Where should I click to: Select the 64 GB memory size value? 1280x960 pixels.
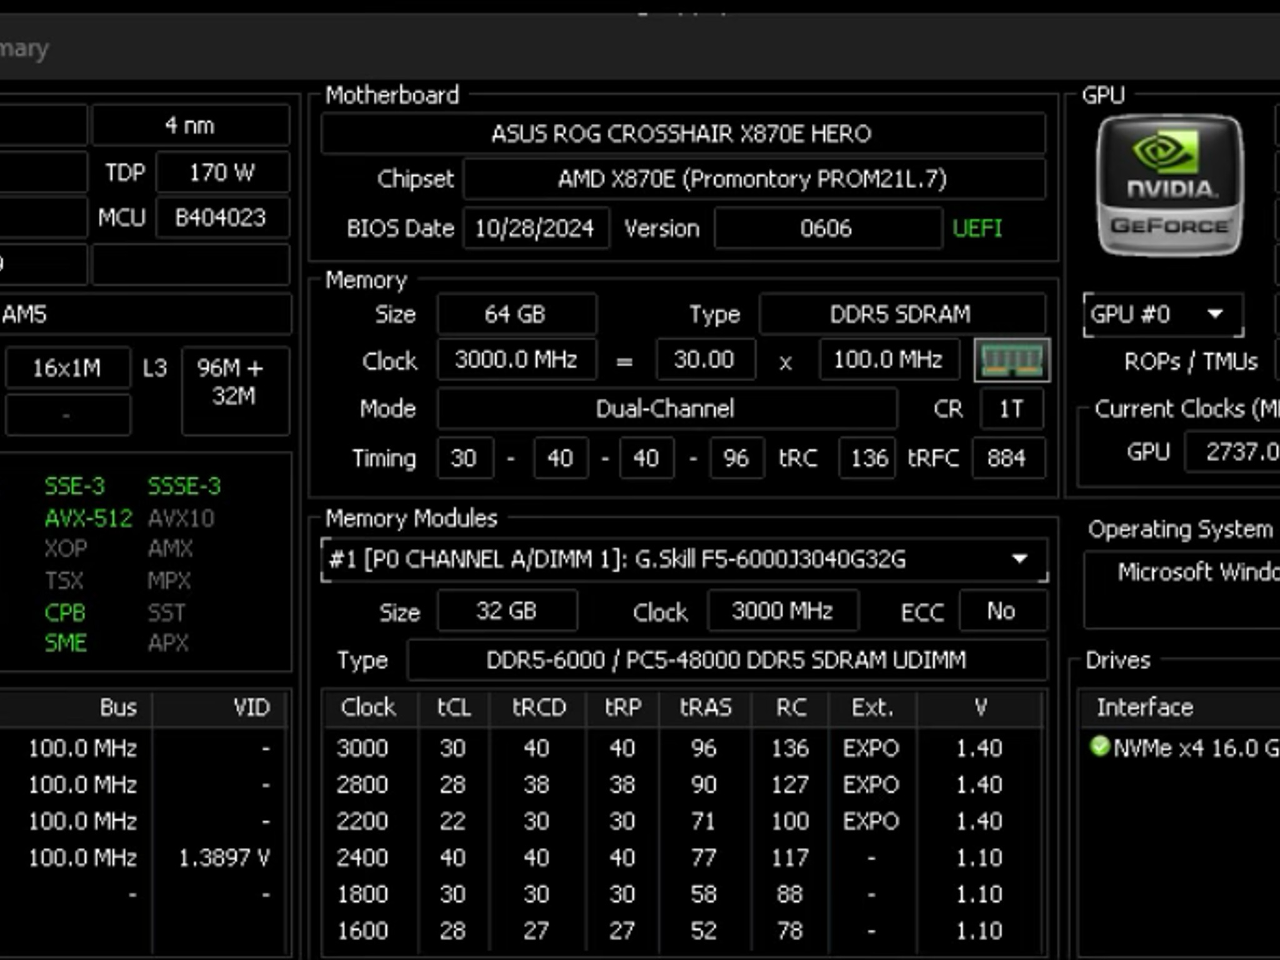point(516,314)
